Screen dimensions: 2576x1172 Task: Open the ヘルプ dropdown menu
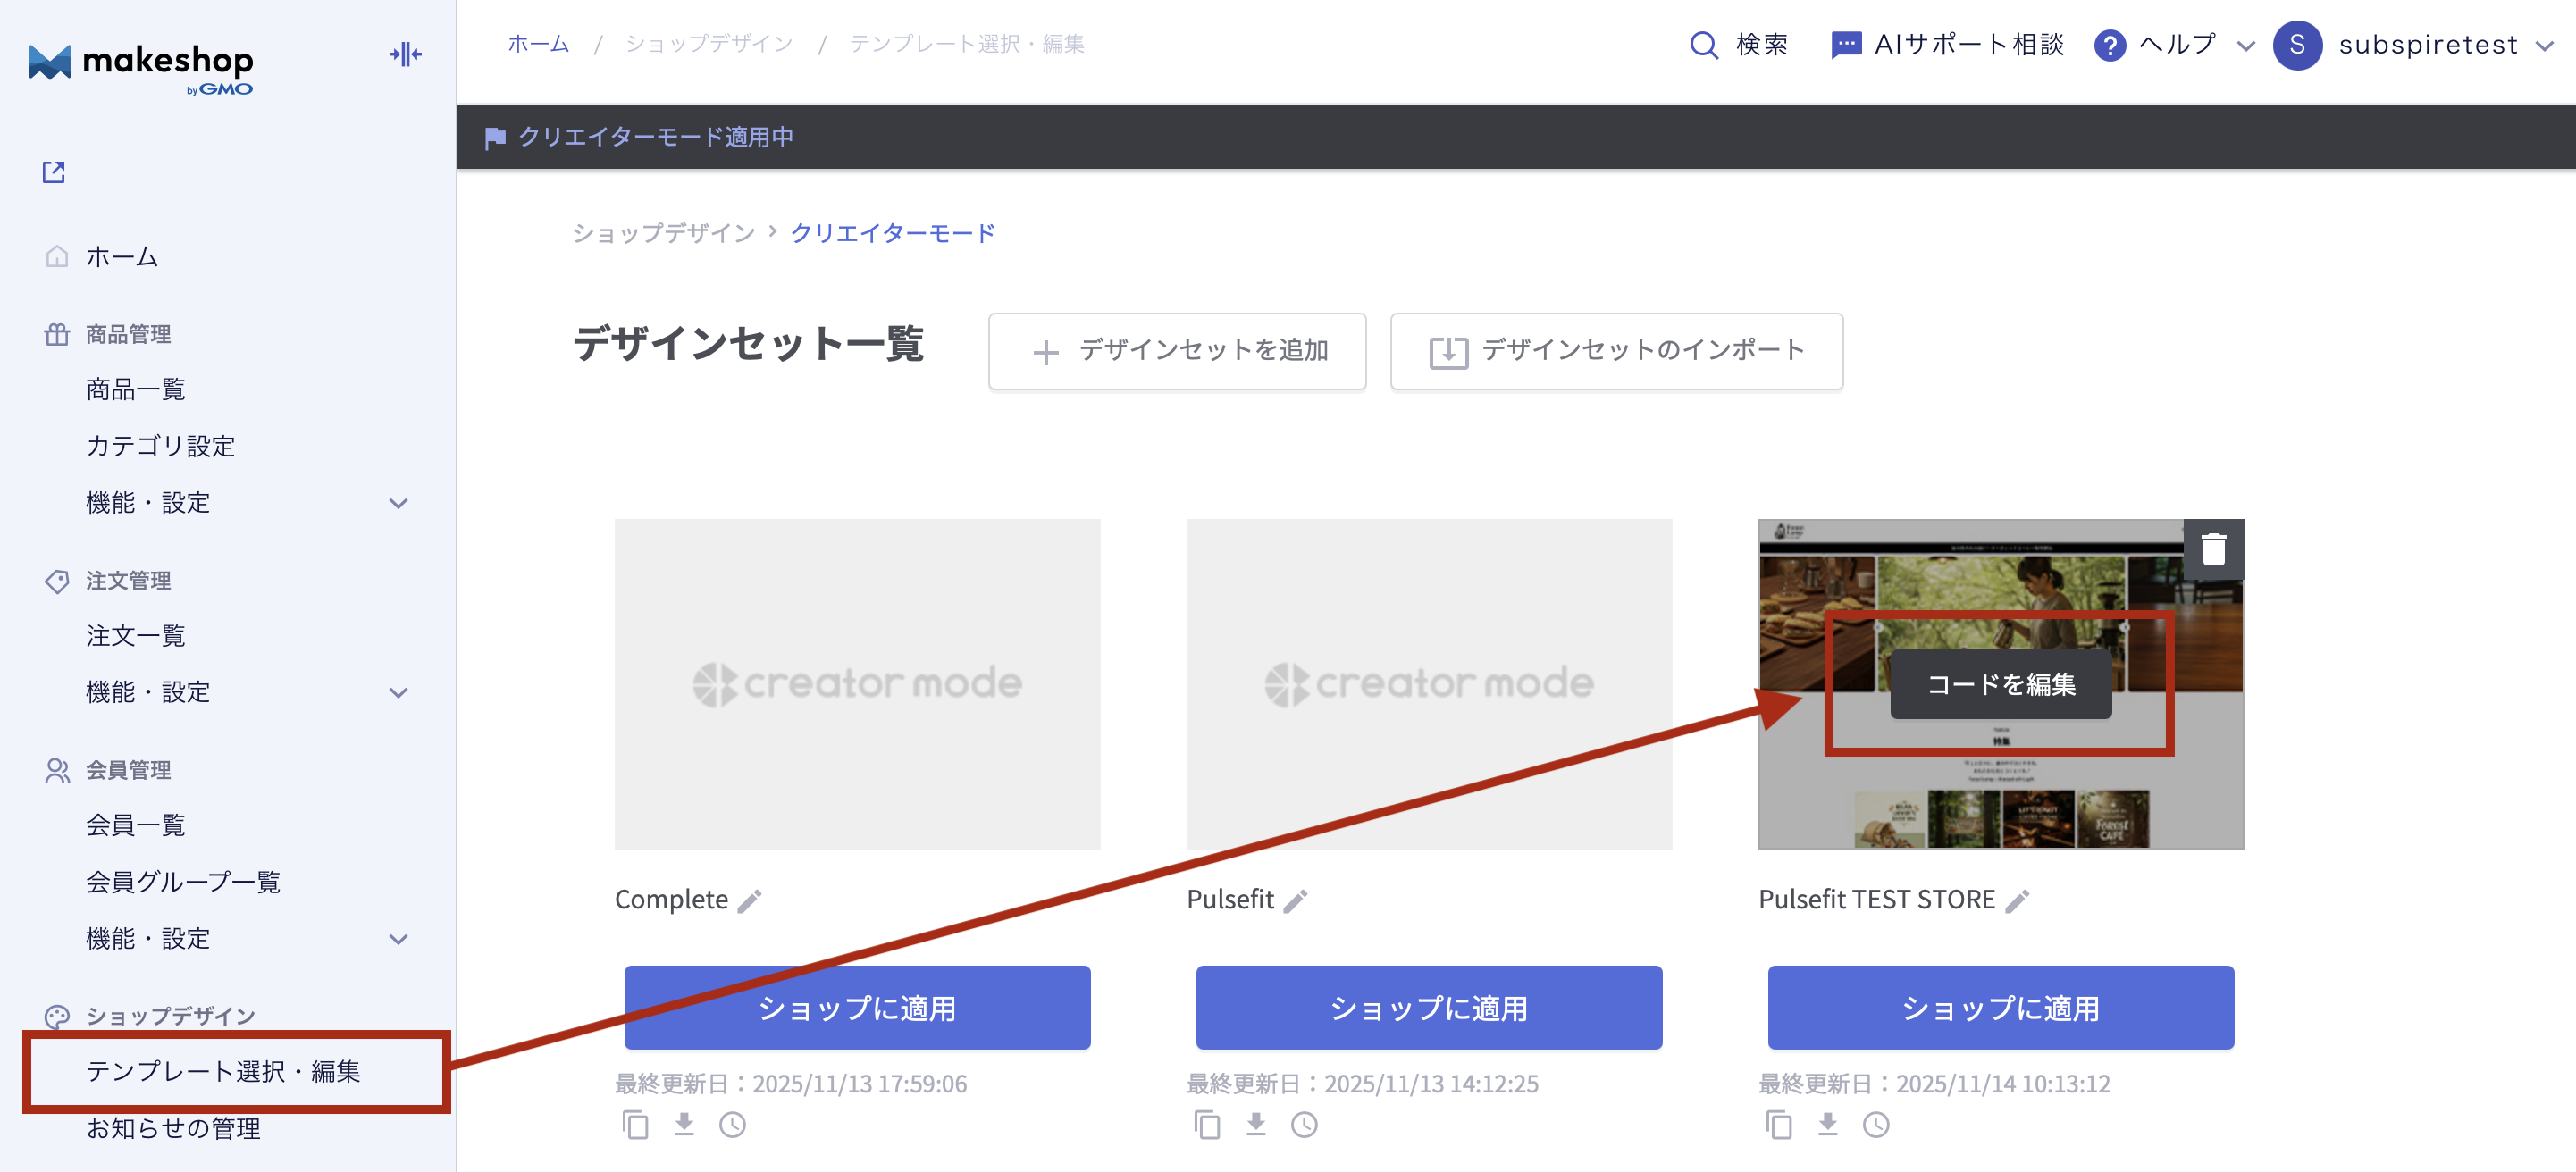tap(2175, 45)
